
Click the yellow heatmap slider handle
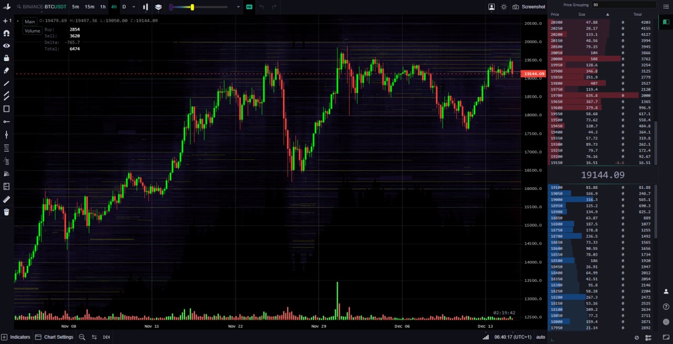(192, 7)
